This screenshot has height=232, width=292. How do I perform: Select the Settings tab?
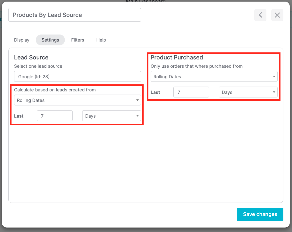[x=50, y=40]
